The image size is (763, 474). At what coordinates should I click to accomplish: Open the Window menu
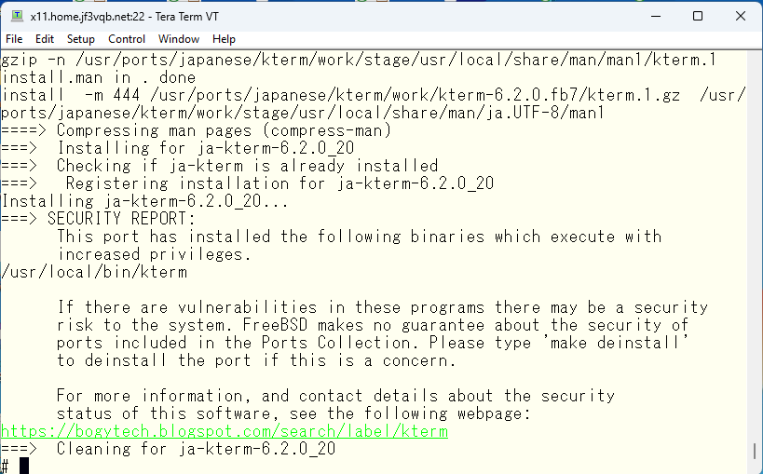pyautogui.click(x=179, y=39)
